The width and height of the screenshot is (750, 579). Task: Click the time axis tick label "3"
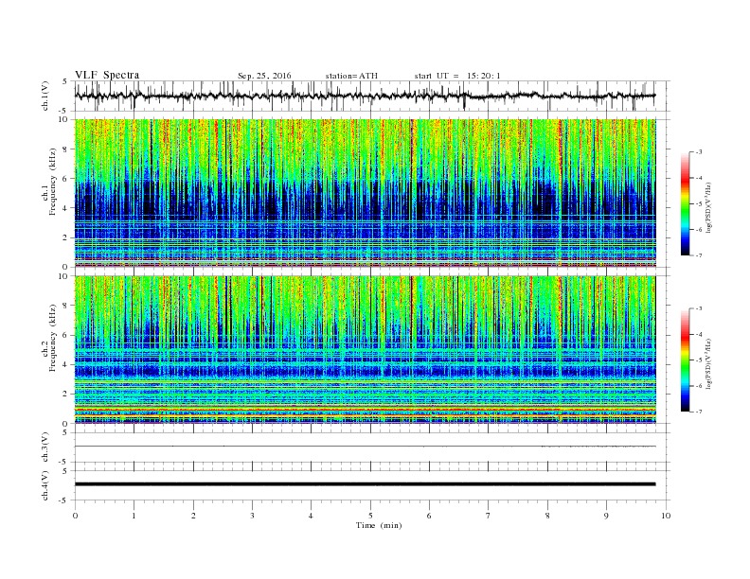[252, 516]
